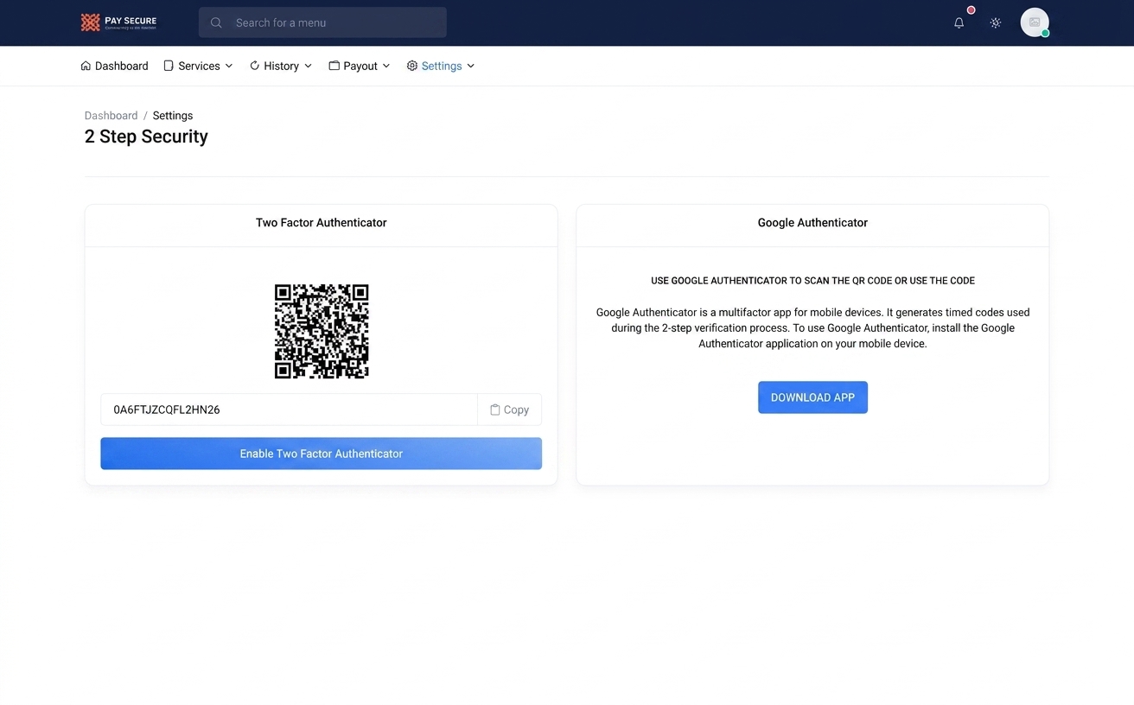Image resolution: width=1134 pixels, height=705 pixels.
Task: Click the Google Authenticator description paragraph
Action: 812,328
